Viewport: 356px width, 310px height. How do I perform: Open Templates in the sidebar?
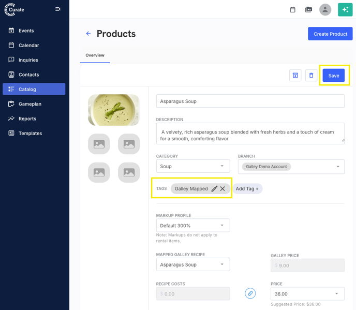pyautogui.click(x=34, y=133)
